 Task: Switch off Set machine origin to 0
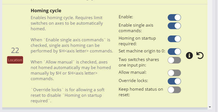pyautogui.click(x=174, y=52)
